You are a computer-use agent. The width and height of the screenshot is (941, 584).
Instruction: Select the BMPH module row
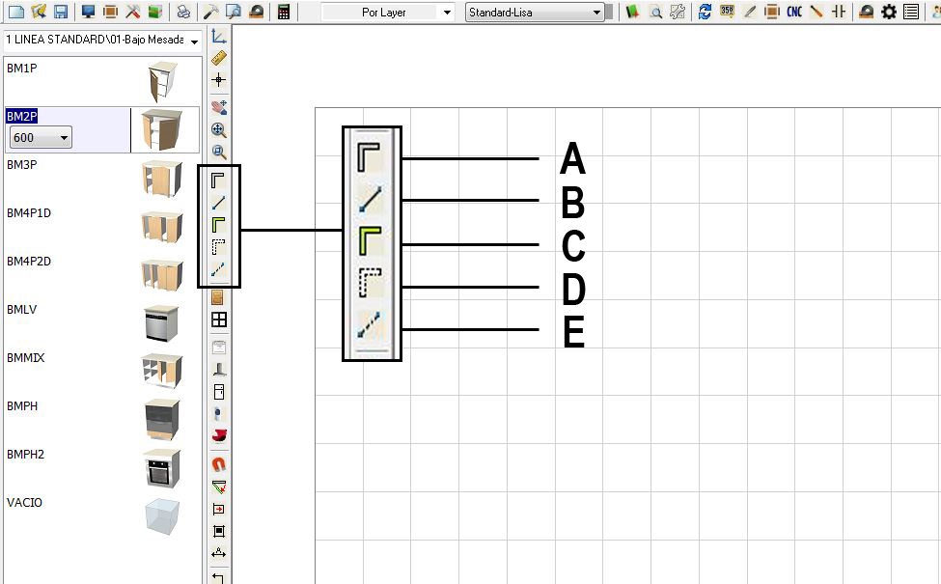(102, 419)
